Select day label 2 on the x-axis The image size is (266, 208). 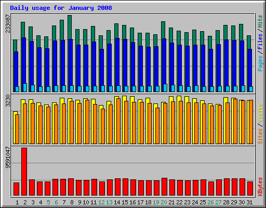pos(25,202)
